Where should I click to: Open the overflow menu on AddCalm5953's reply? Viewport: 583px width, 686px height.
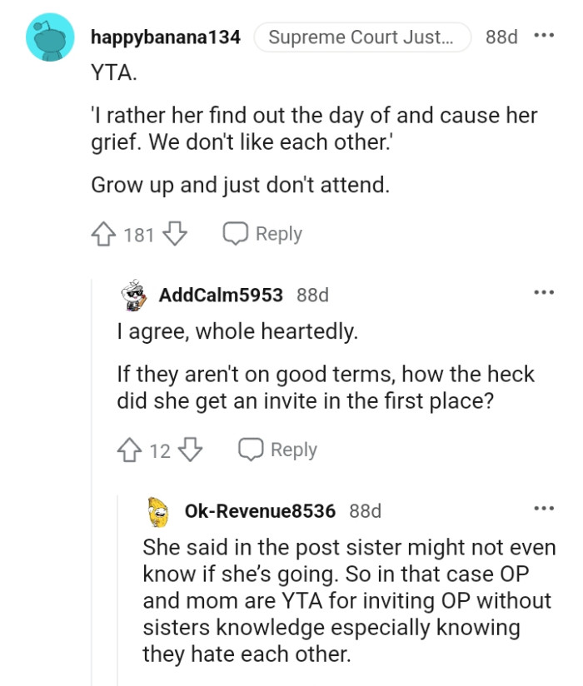[x=544, y=291]
